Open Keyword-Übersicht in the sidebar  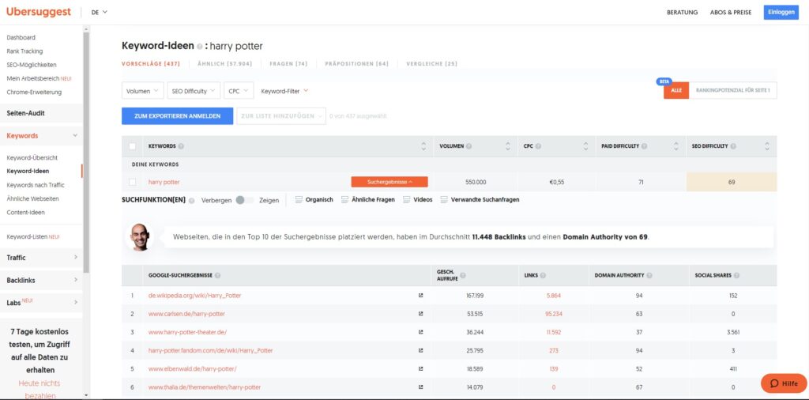tap(32, 157)
